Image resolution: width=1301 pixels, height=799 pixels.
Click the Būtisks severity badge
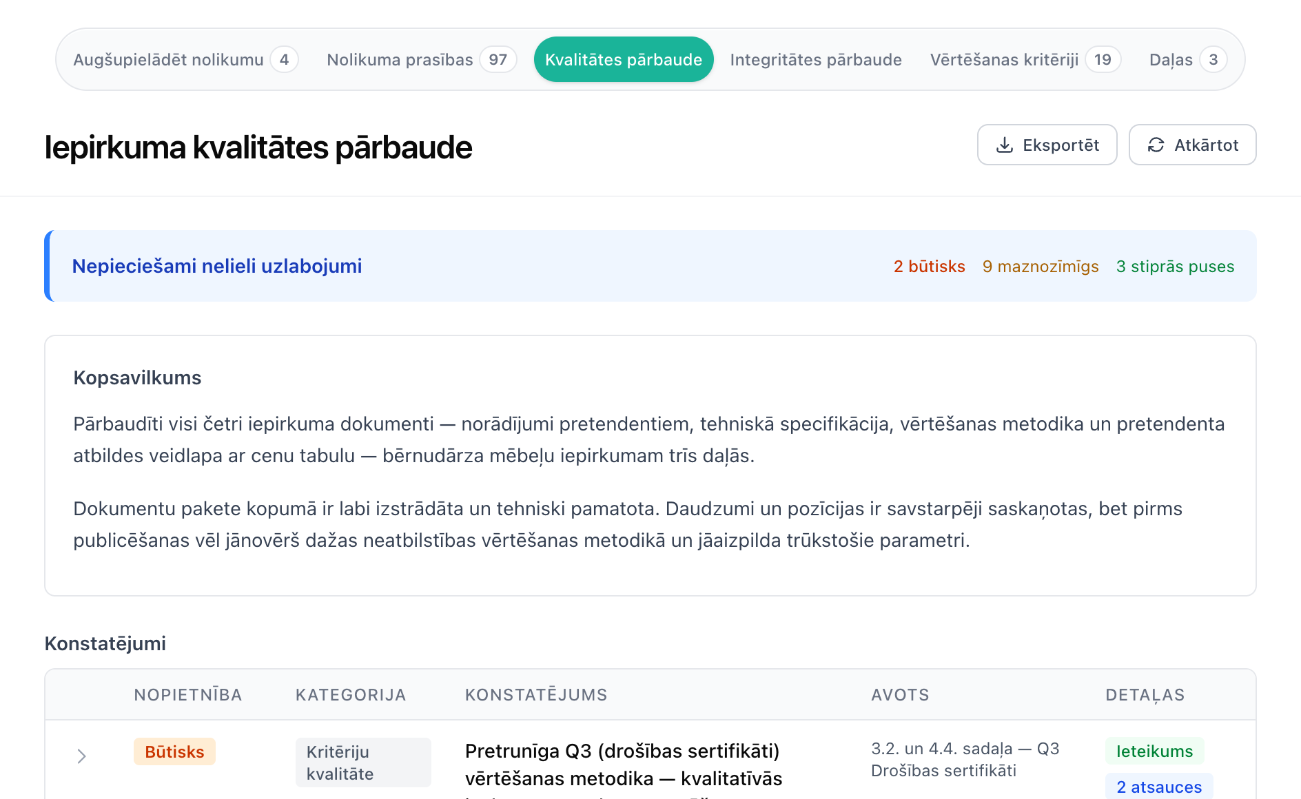pos(174,751)
